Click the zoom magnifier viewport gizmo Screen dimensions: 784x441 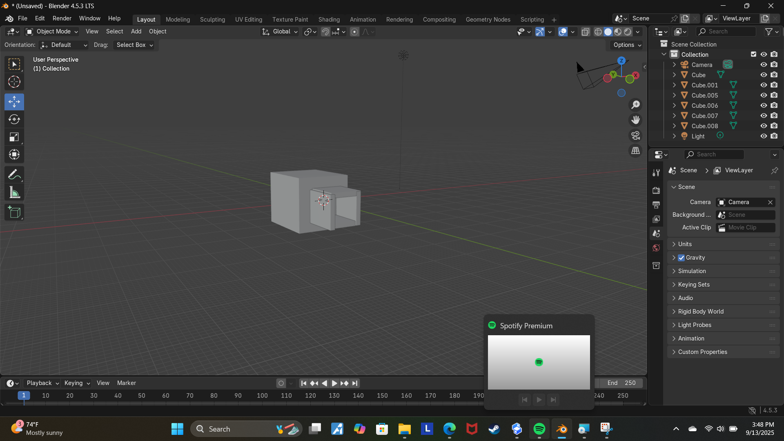pyautogui.click(x=635, y=105)
